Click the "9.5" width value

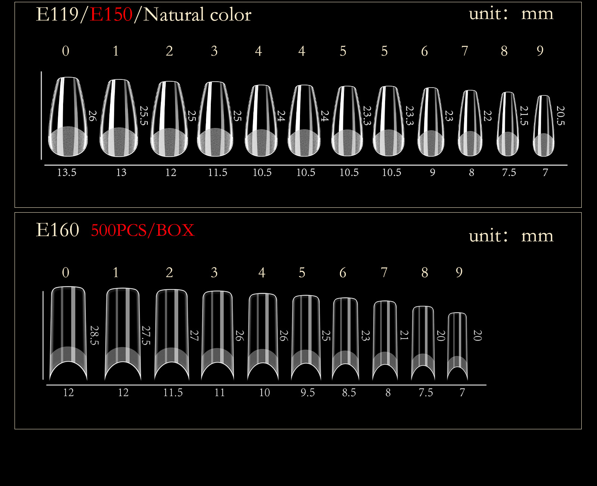click(308, 392)
